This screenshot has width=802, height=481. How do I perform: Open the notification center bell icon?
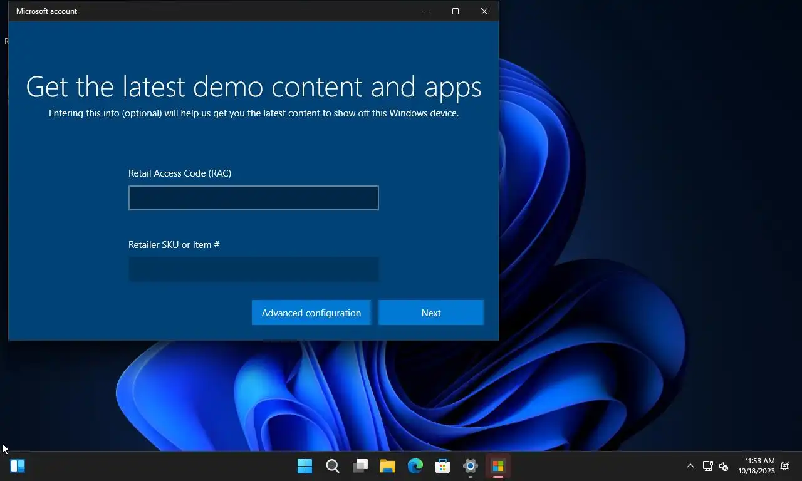click(785, 466)
